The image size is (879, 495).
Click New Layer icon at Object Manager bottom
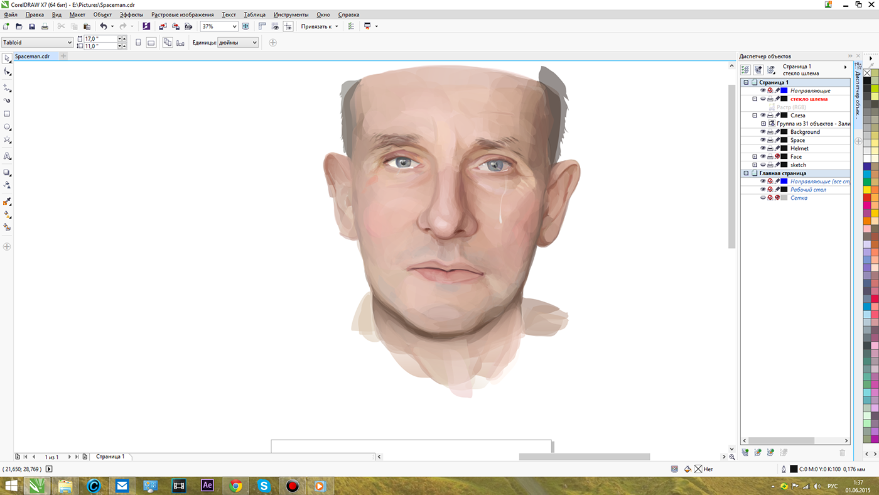click(745, 452)
